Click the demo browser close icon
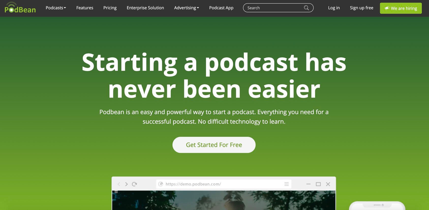The image size is (429, 210). pyautogui.click(x=328, y=184)
